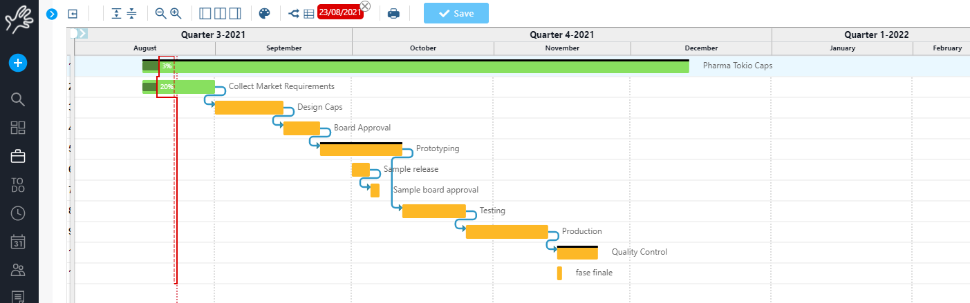Viewport: 970px width, 303px height.
Task: Click the blue add new button
Action: [18, 63]
